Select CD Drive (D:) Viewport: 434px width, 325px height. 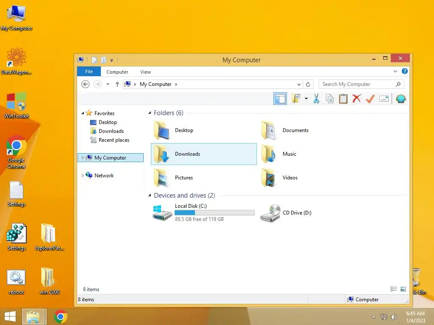286,213
